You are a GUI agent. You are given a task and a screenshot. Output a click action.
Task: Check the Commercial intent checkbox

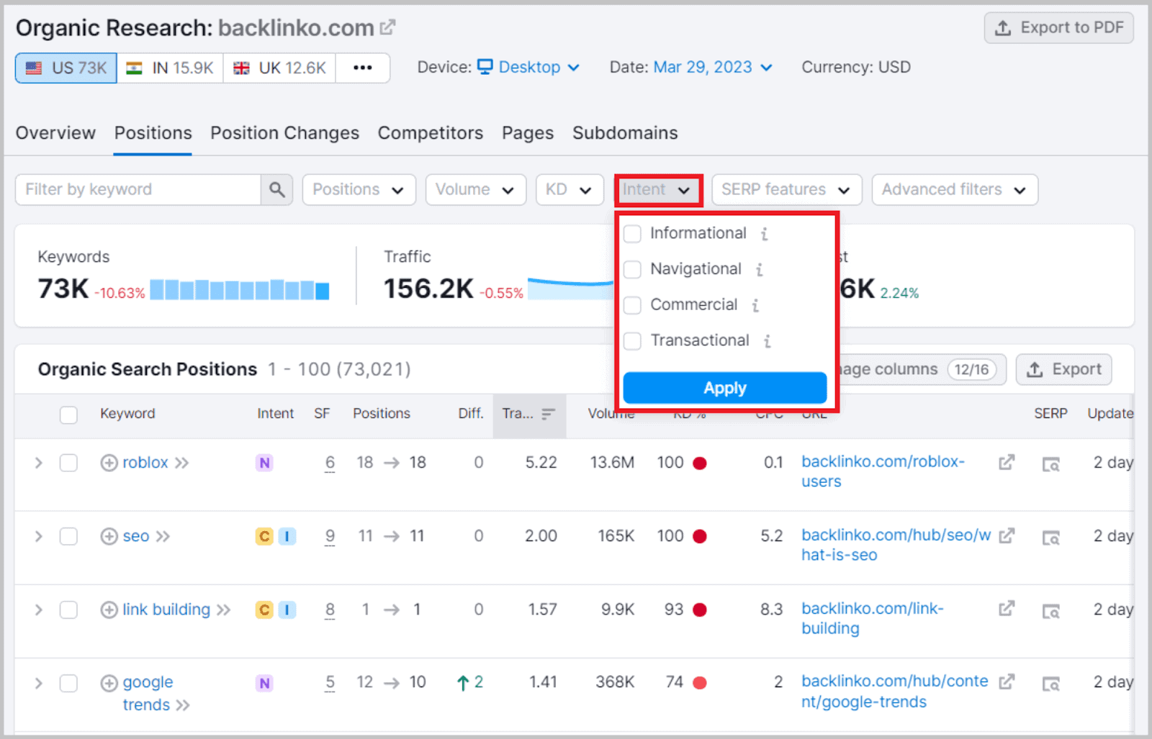pyautogui.click(x=632, y=305)
